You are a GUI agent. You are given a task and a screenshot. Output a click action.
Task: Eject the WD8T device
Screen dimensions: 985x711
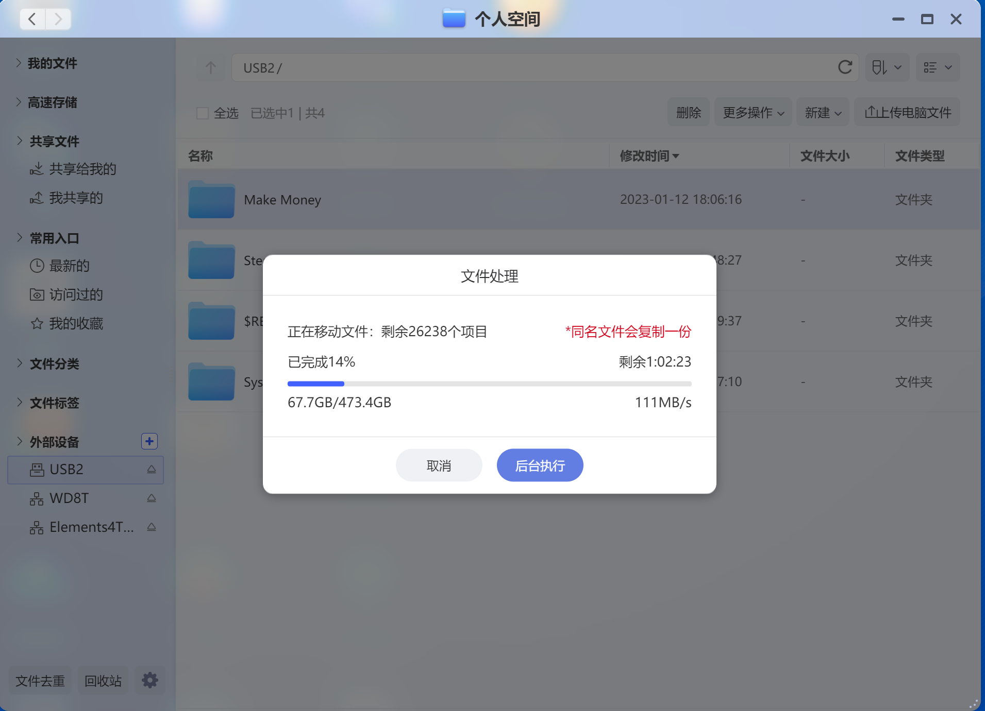(x=152, y=498)
